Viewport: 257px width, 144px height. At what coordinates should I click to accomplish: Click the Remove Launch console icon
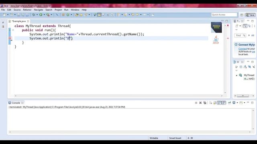click(x=200, y=103)
